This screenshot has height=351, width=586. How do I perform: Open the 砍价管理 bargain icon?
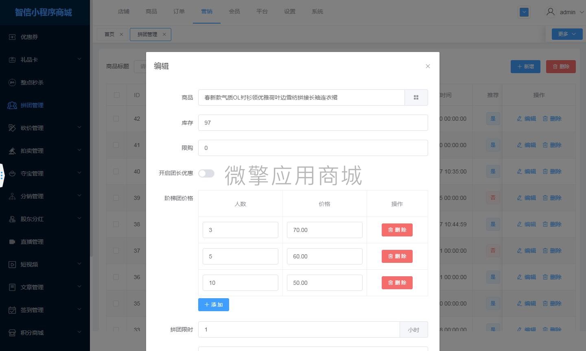(x=12, y=128)
